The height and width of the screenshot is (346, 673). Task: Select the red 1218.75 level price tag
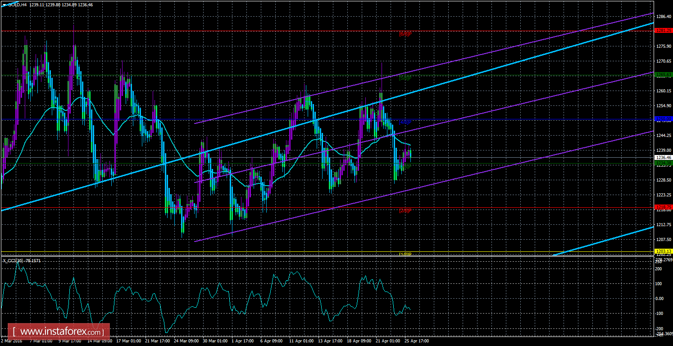tap(664, 208)
